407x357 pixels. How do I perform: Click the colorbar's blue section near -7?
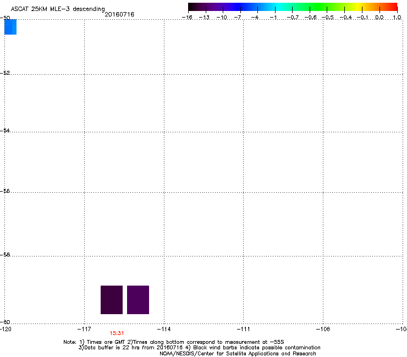240,7
